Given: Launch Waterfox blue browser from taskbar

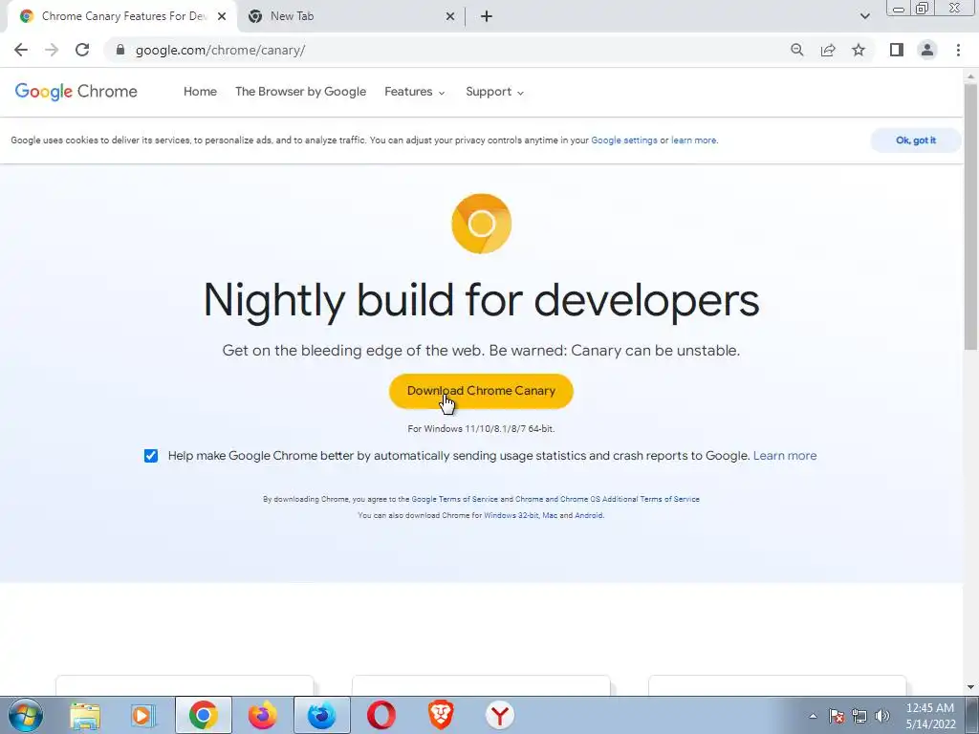Looking at the screenshot, I should 321,715.
